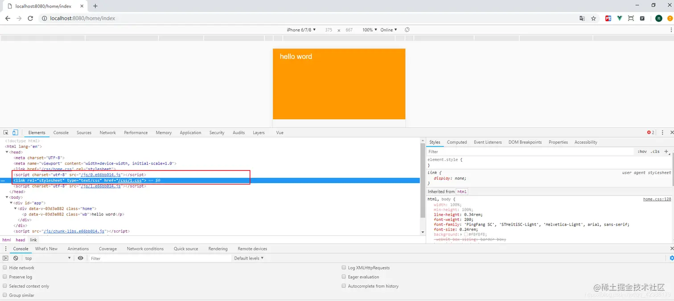Check Group similar option
This screenshot has height=301, width=674.
tap(5, 295)
